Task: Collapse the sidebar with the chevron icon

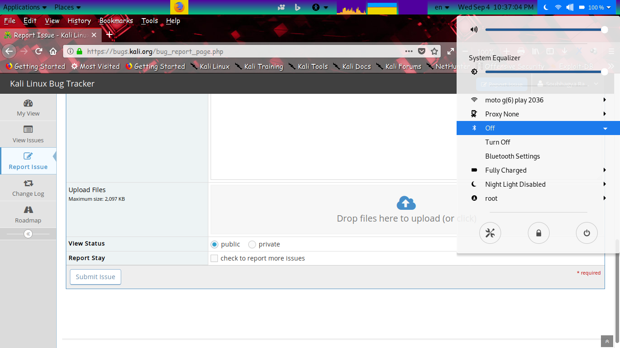Action: (28, 234)
